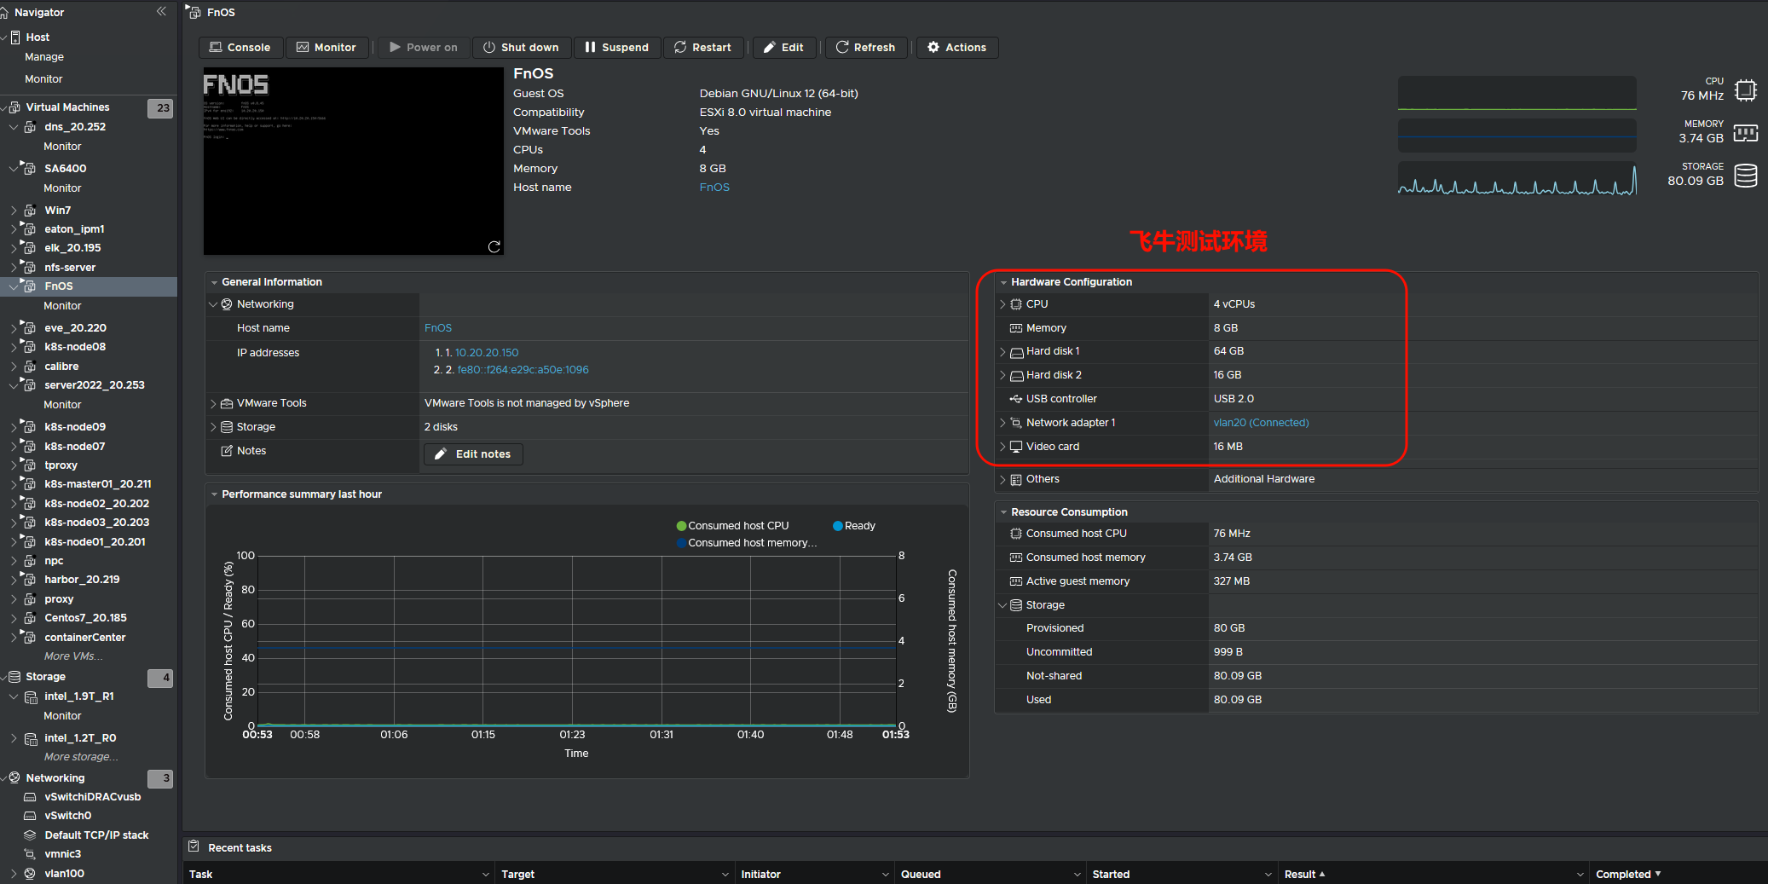Click the Shut down button
The height and width of the screenshot is (884, 1768).
520,48
